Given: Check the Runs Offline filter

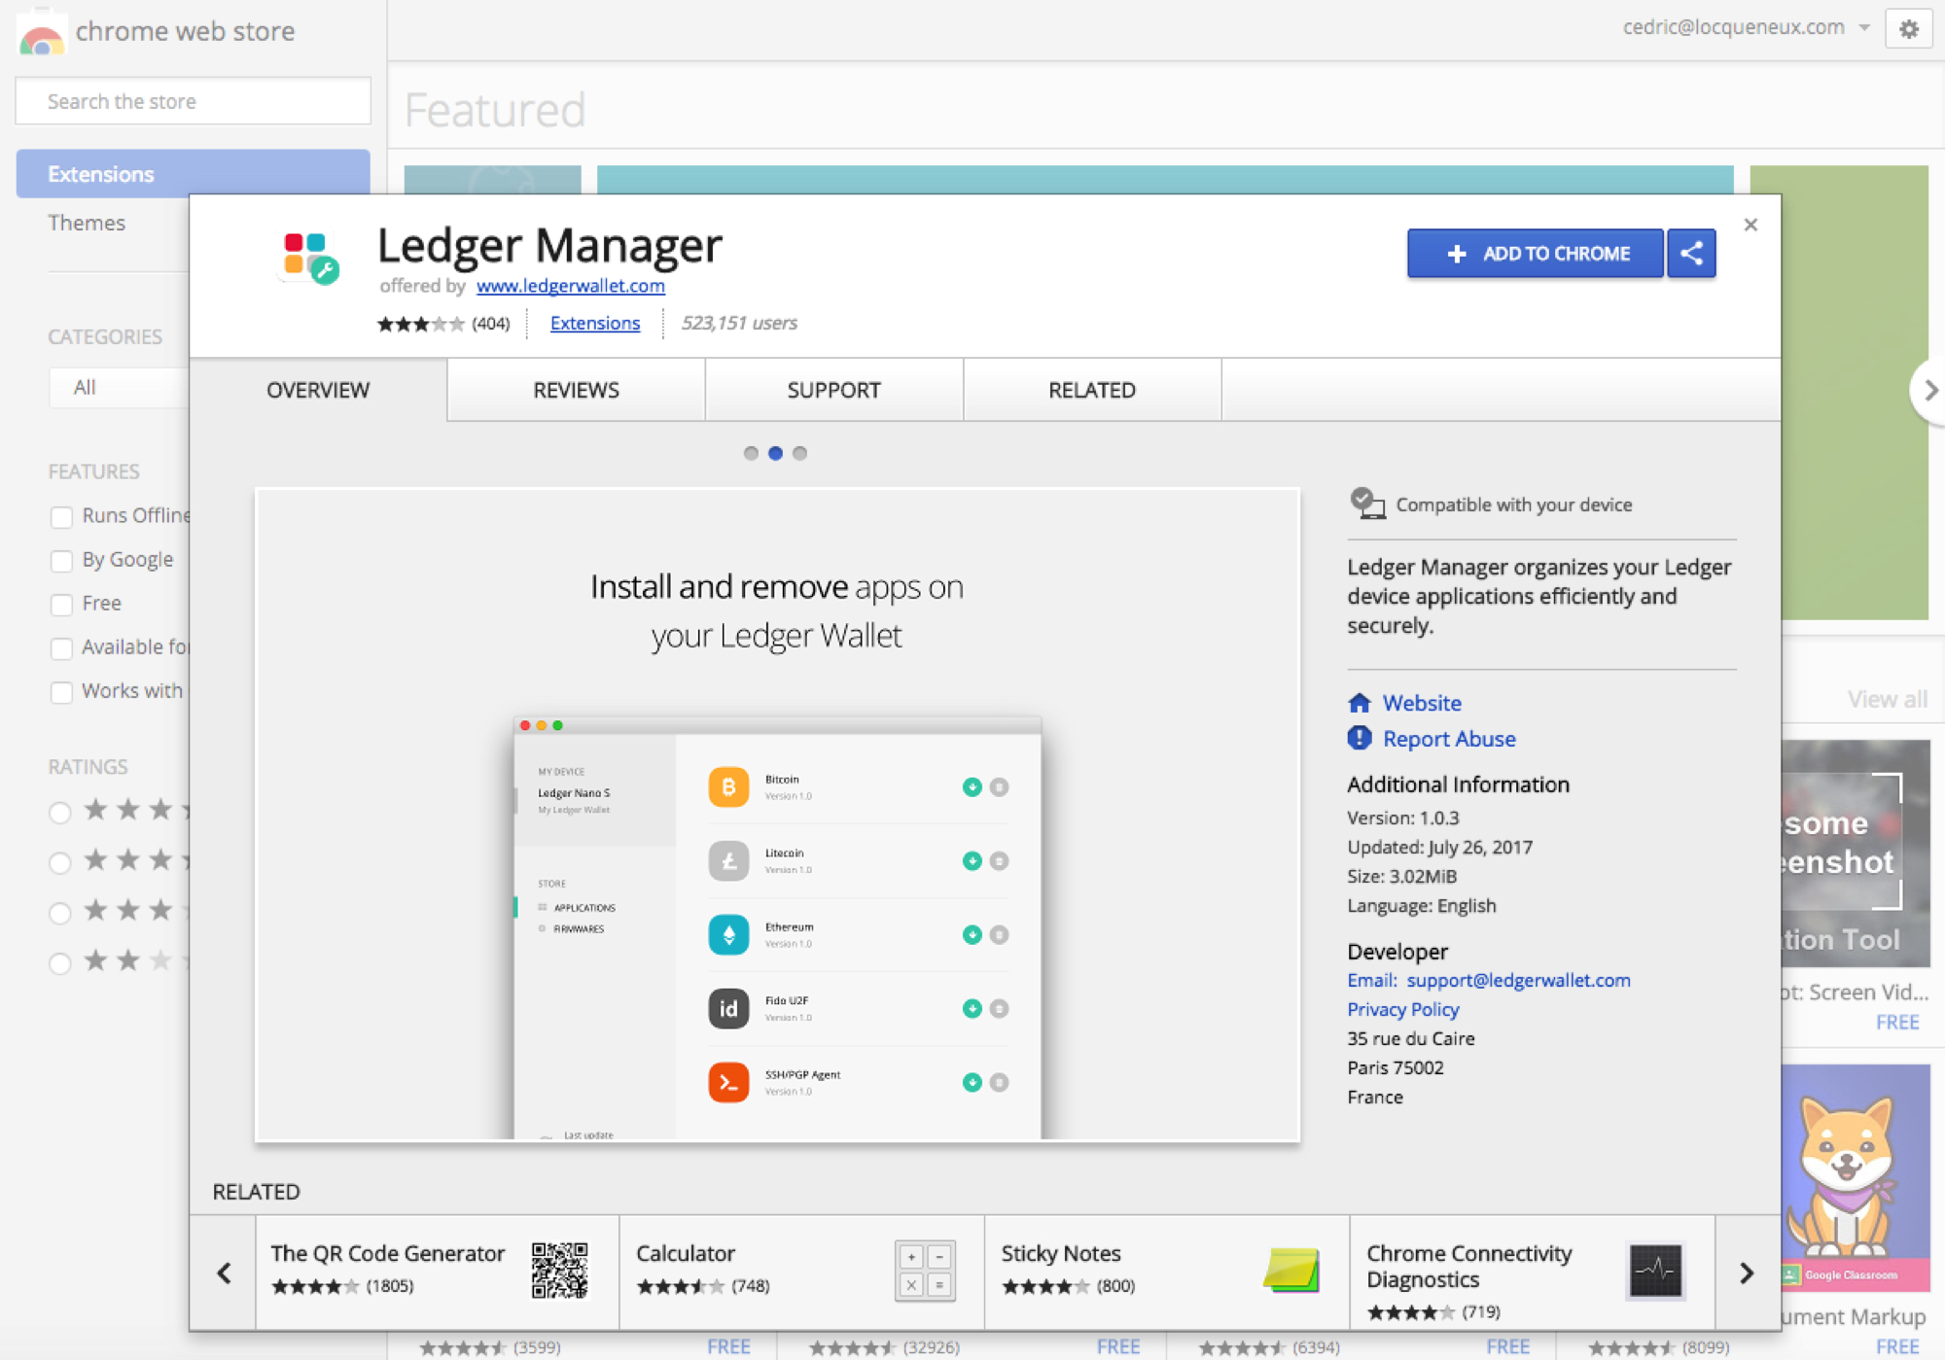Looking at the screenshot, I should 61,516.
